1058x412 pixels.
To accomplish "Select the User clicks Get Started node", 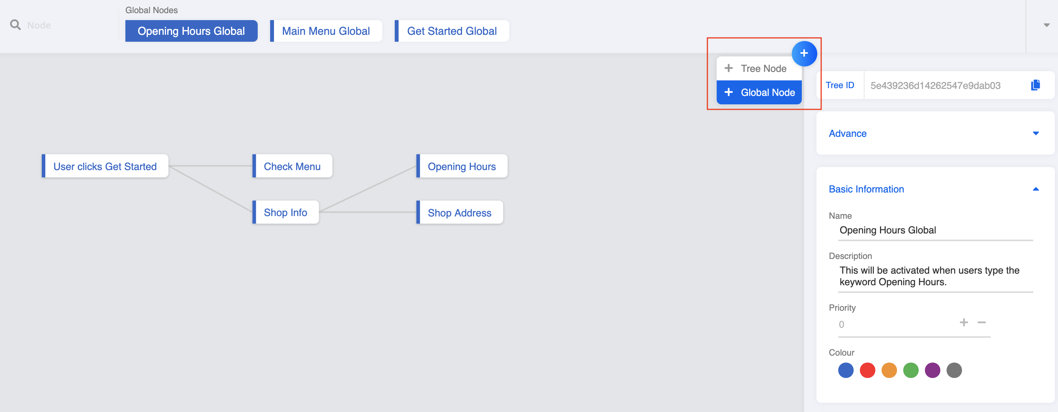I will (105, 166).
